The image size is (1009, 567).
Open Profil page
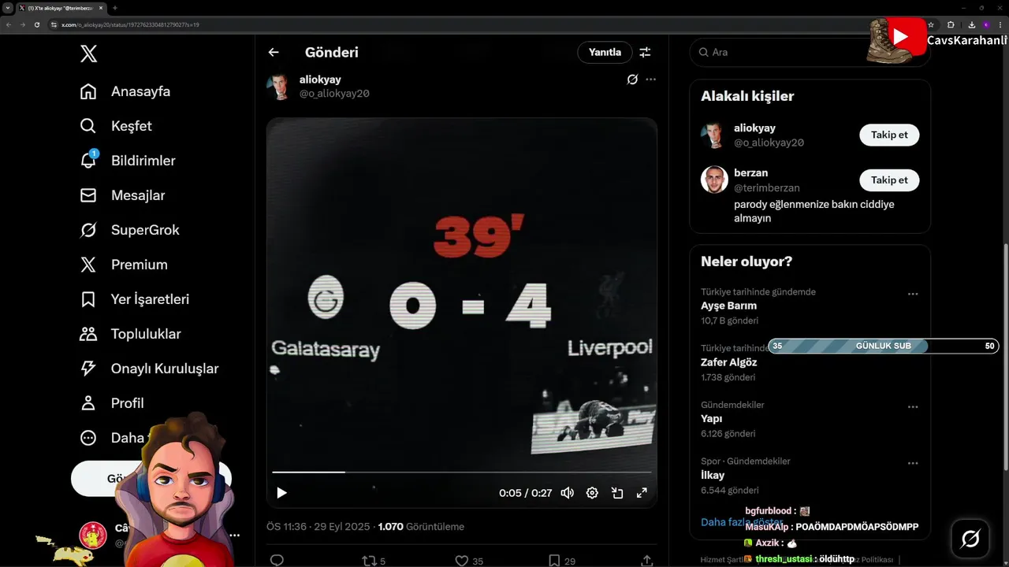click(112, 403)
